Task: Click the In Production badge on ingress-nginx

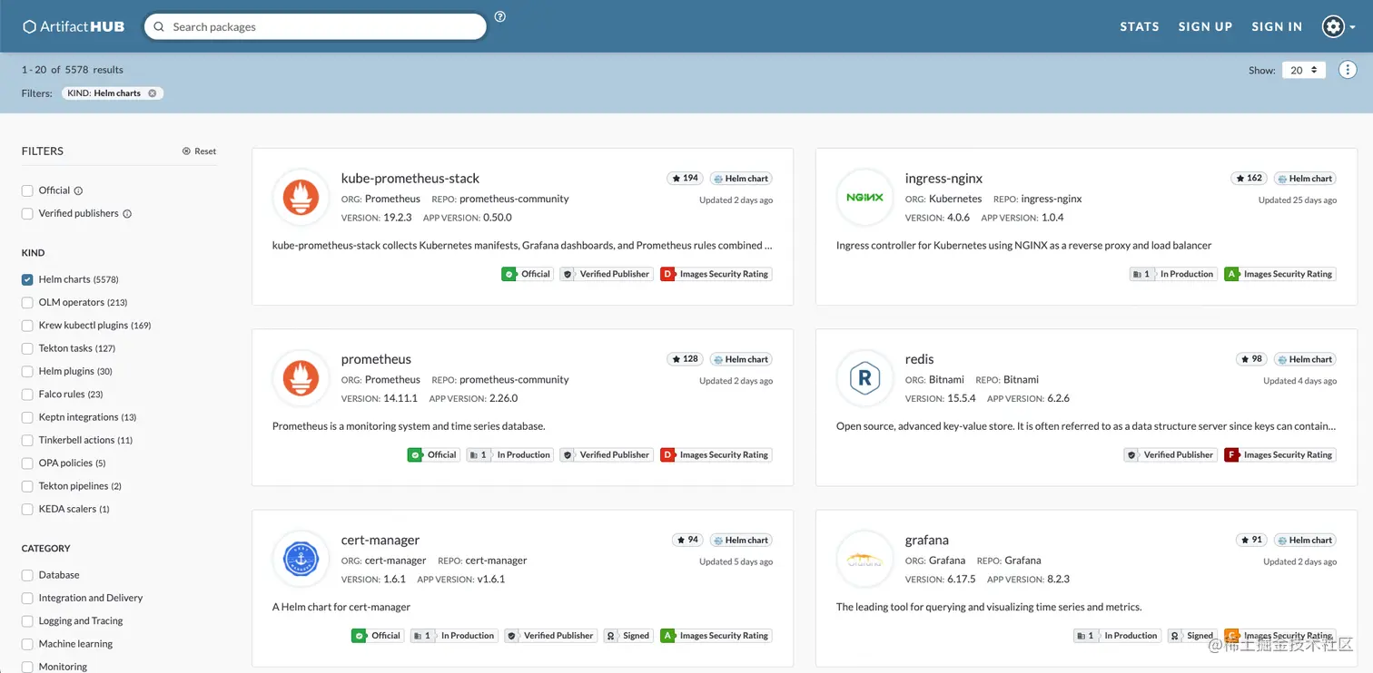Action: 1173,274
